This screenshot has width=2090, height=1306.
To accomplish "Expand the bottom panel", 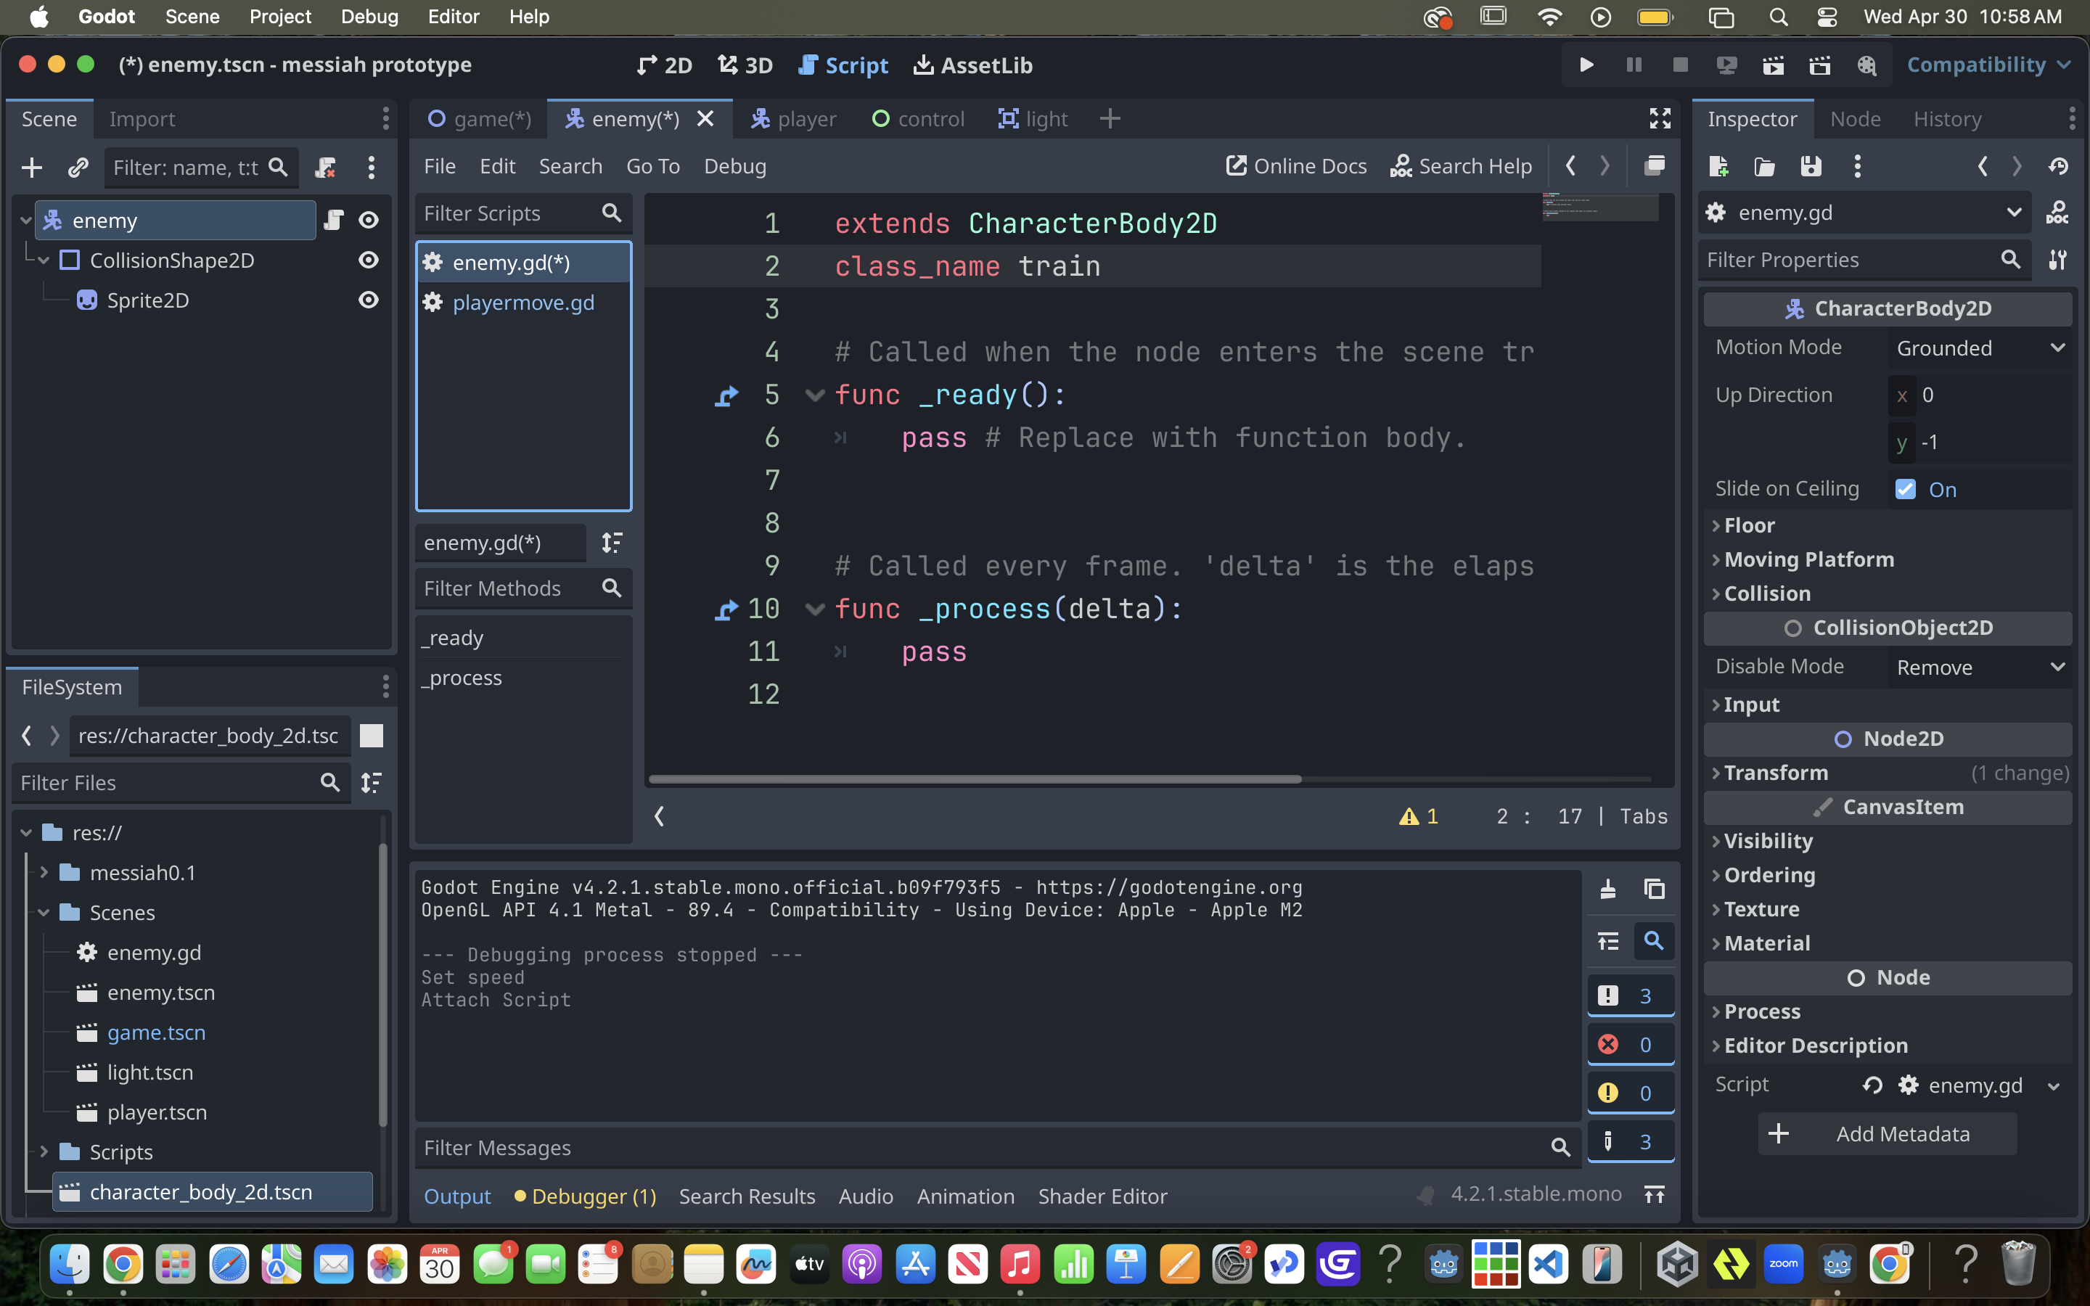I will (x=1655, y=1194).
